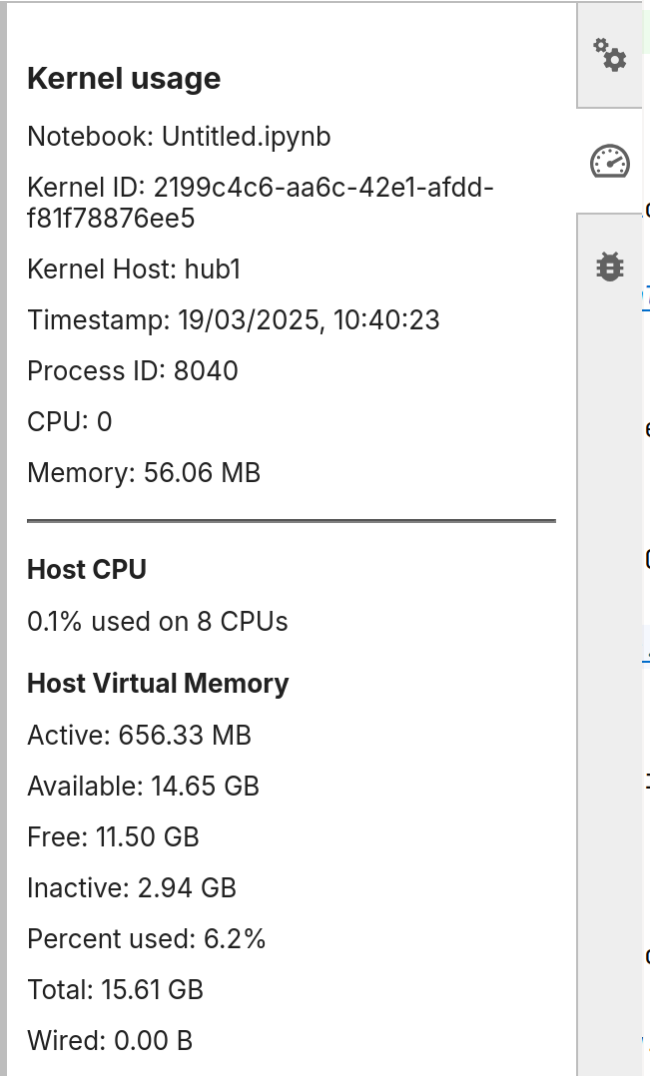
Task: Select the Free: 11.50 GB entry
Action: click(x=113, y=836)
